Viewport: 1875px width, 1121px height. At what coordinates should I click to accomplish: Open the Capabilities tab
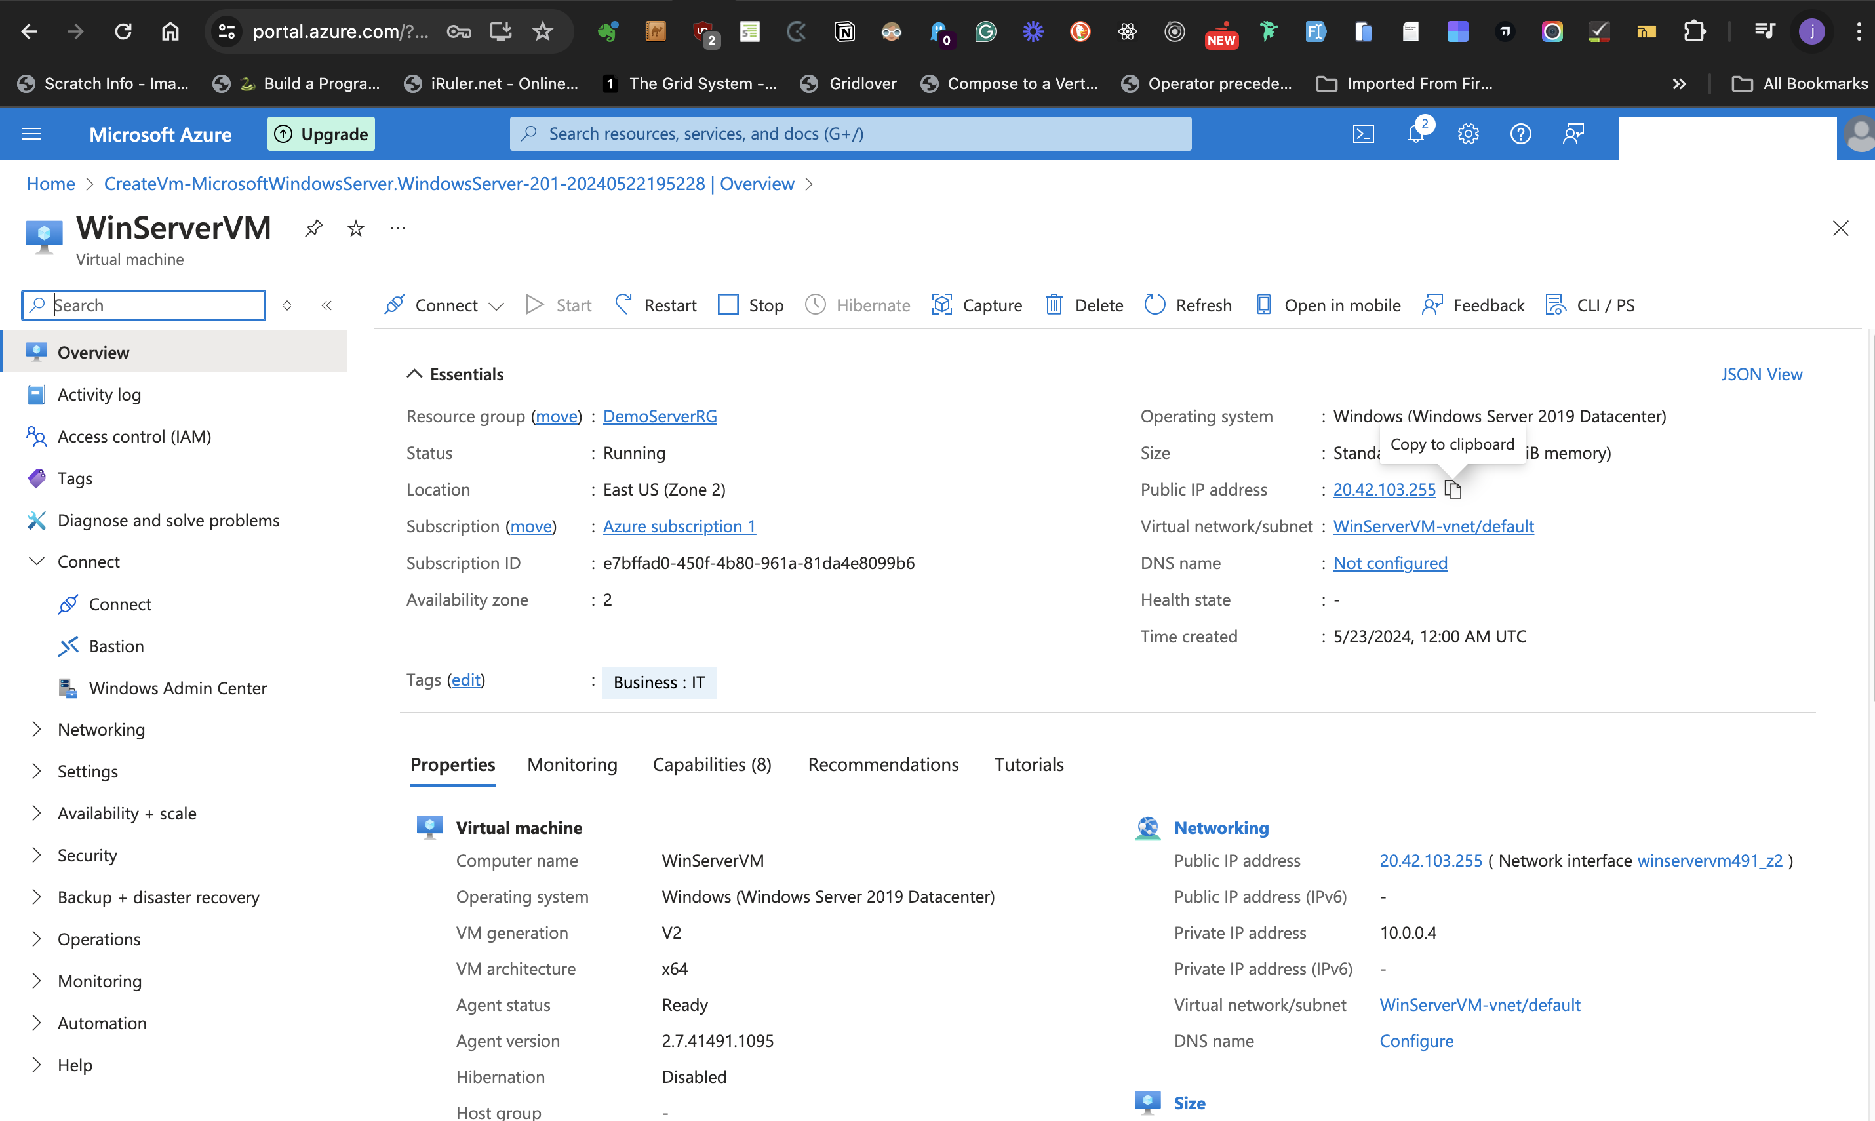(711, 764)
